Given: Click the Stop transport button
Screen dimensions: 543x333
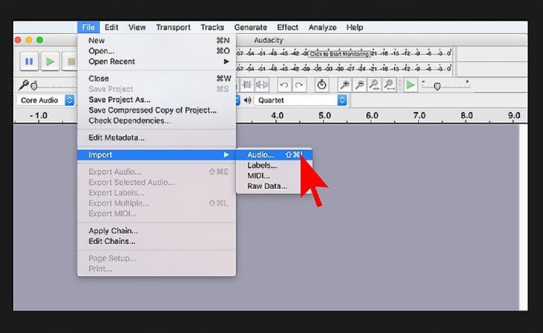Looking at the screenshot, I should (x=70, y=62).
